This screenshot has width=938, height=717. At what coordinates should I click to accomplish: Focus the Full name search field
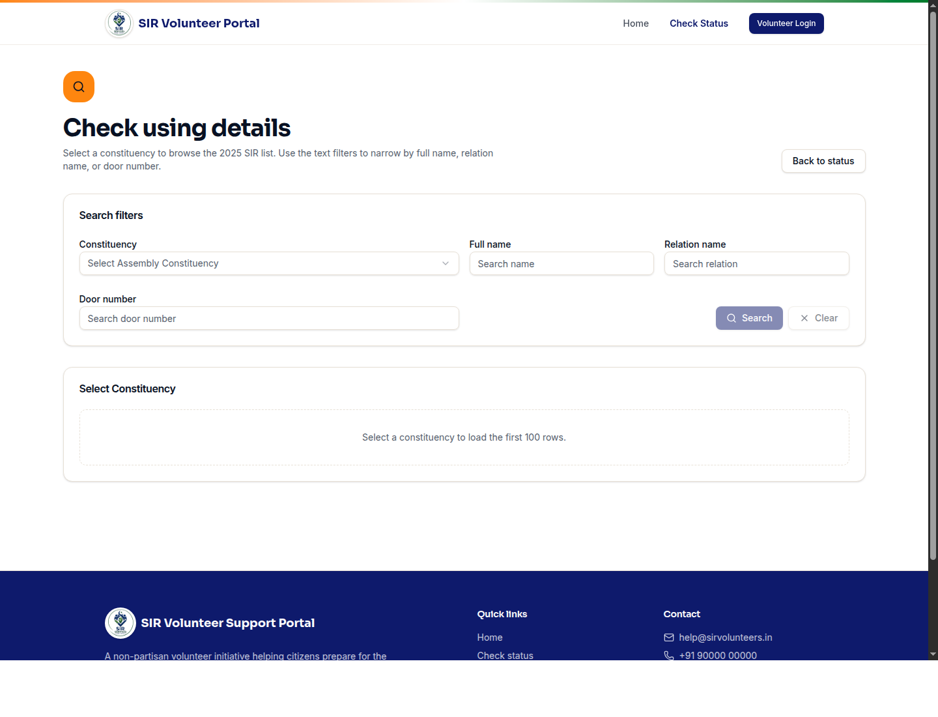coord(561,263)
